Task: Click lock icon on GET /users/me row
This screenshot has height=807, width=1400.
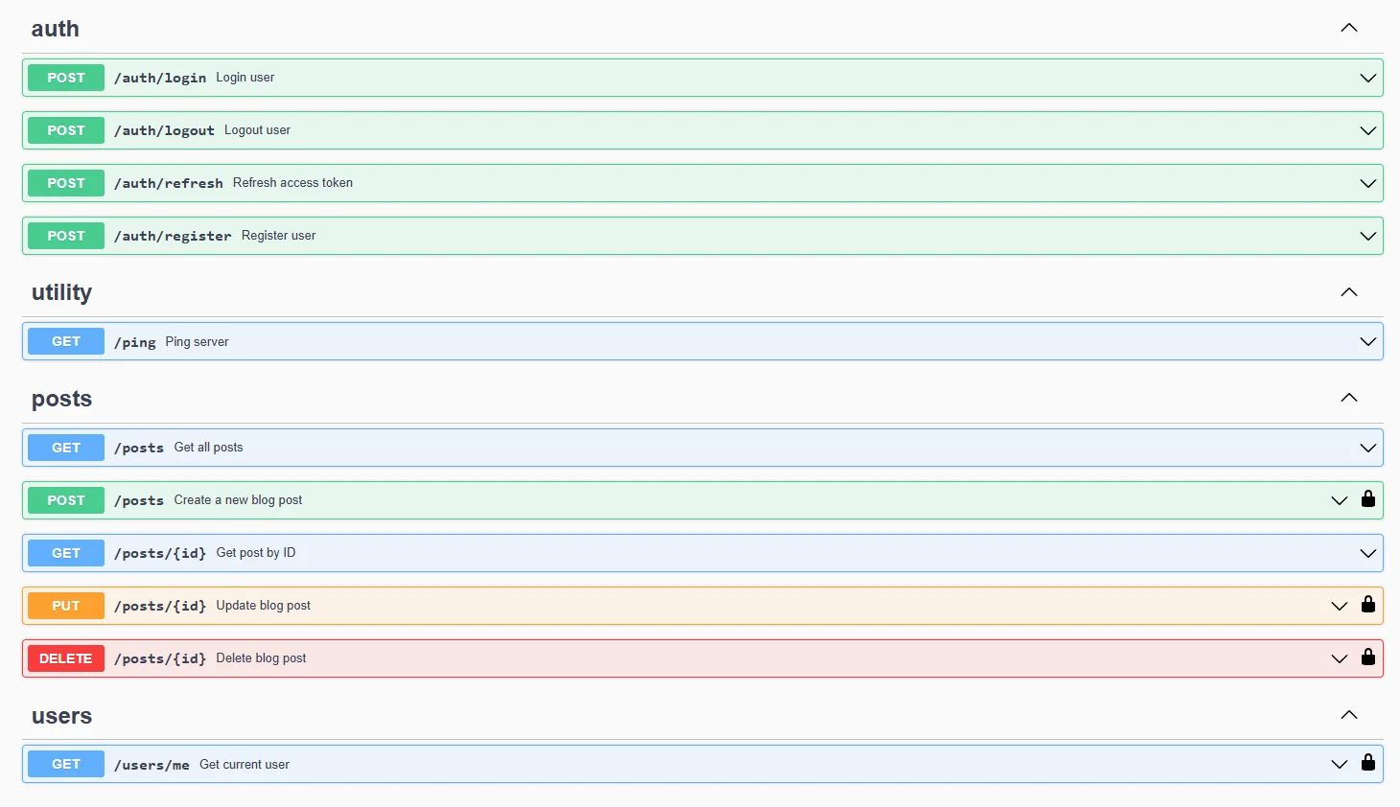Action: coord(1368,763)
